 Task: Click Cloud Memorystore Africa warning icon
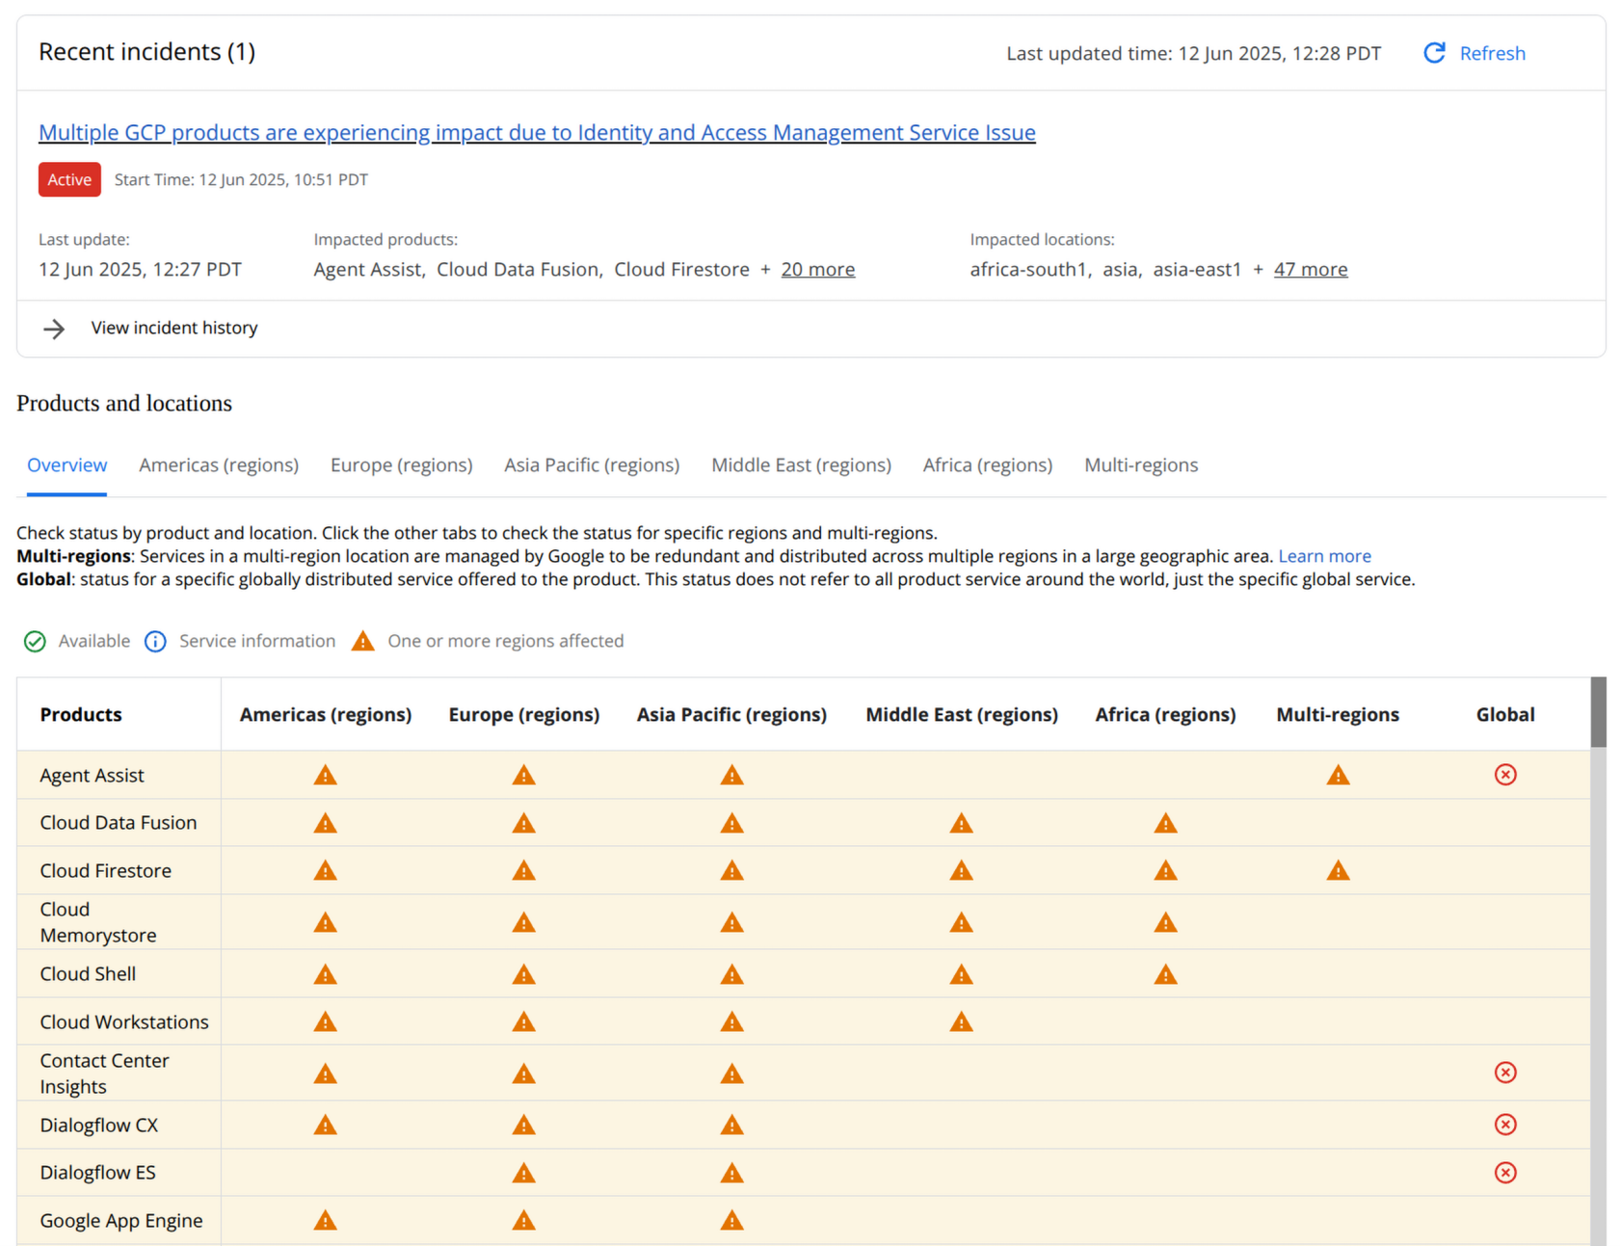pyautogui.click(x=1165, y=922)
